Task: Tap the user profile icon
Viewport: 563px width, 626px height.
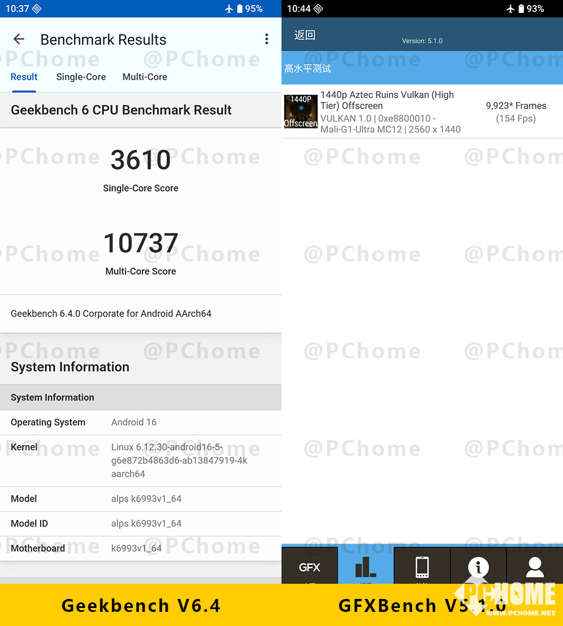Action: [535, 567]
